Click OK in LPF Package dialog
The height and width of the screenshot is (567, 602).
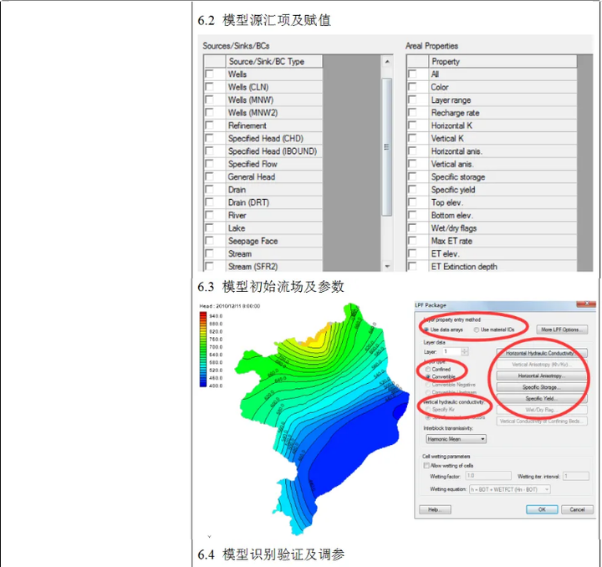[x=541, y=509]
